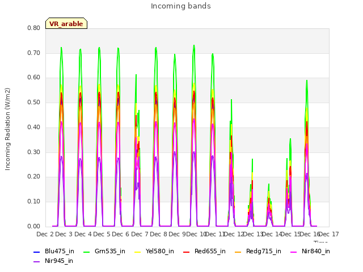Click the Yel580_in yellow legend swatch

click(137, 252)
